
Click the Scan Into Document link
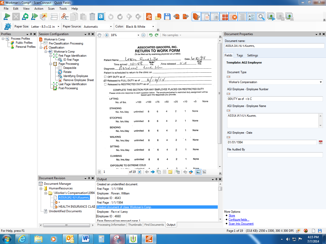(241, 224)
